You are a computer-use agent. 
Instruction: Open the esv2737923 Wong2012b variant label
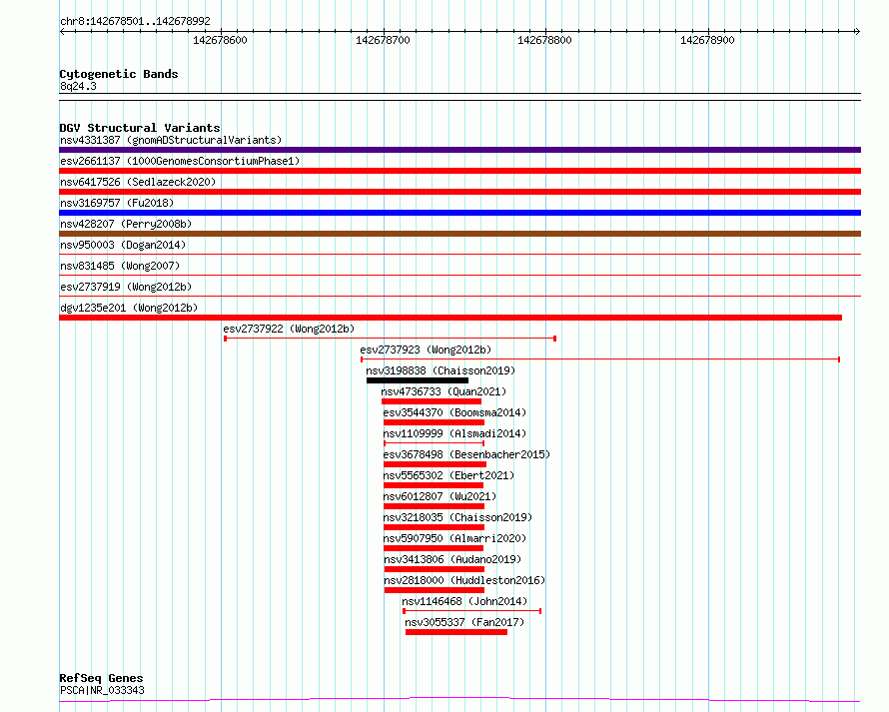[426, 350]
